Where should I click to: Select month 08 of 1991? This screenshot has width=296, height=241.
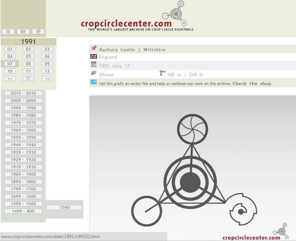click(28, 64)
